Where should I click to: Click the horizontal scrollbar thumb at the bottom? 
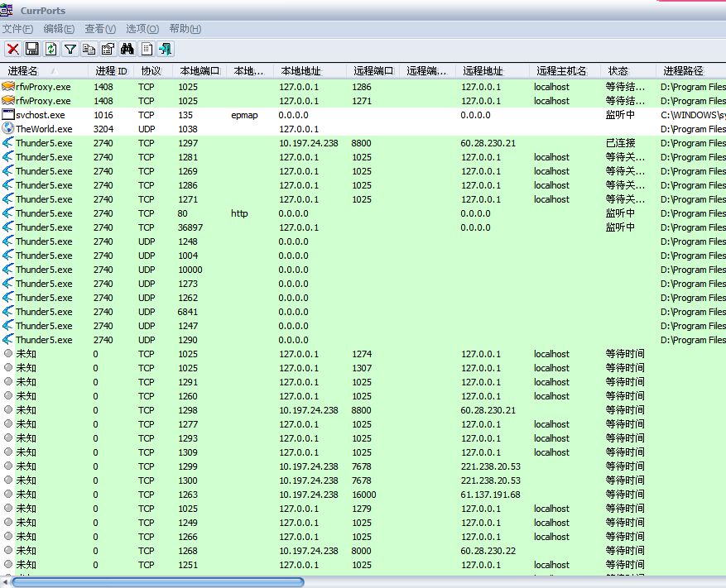tap(157, 582)
